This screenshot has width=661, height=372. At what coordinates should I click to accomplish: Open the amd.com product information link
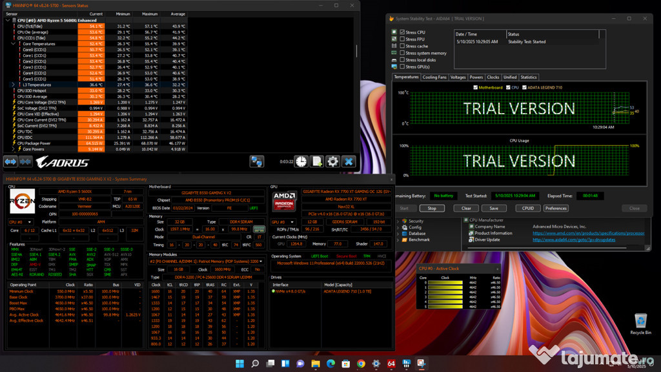point(589,233)
